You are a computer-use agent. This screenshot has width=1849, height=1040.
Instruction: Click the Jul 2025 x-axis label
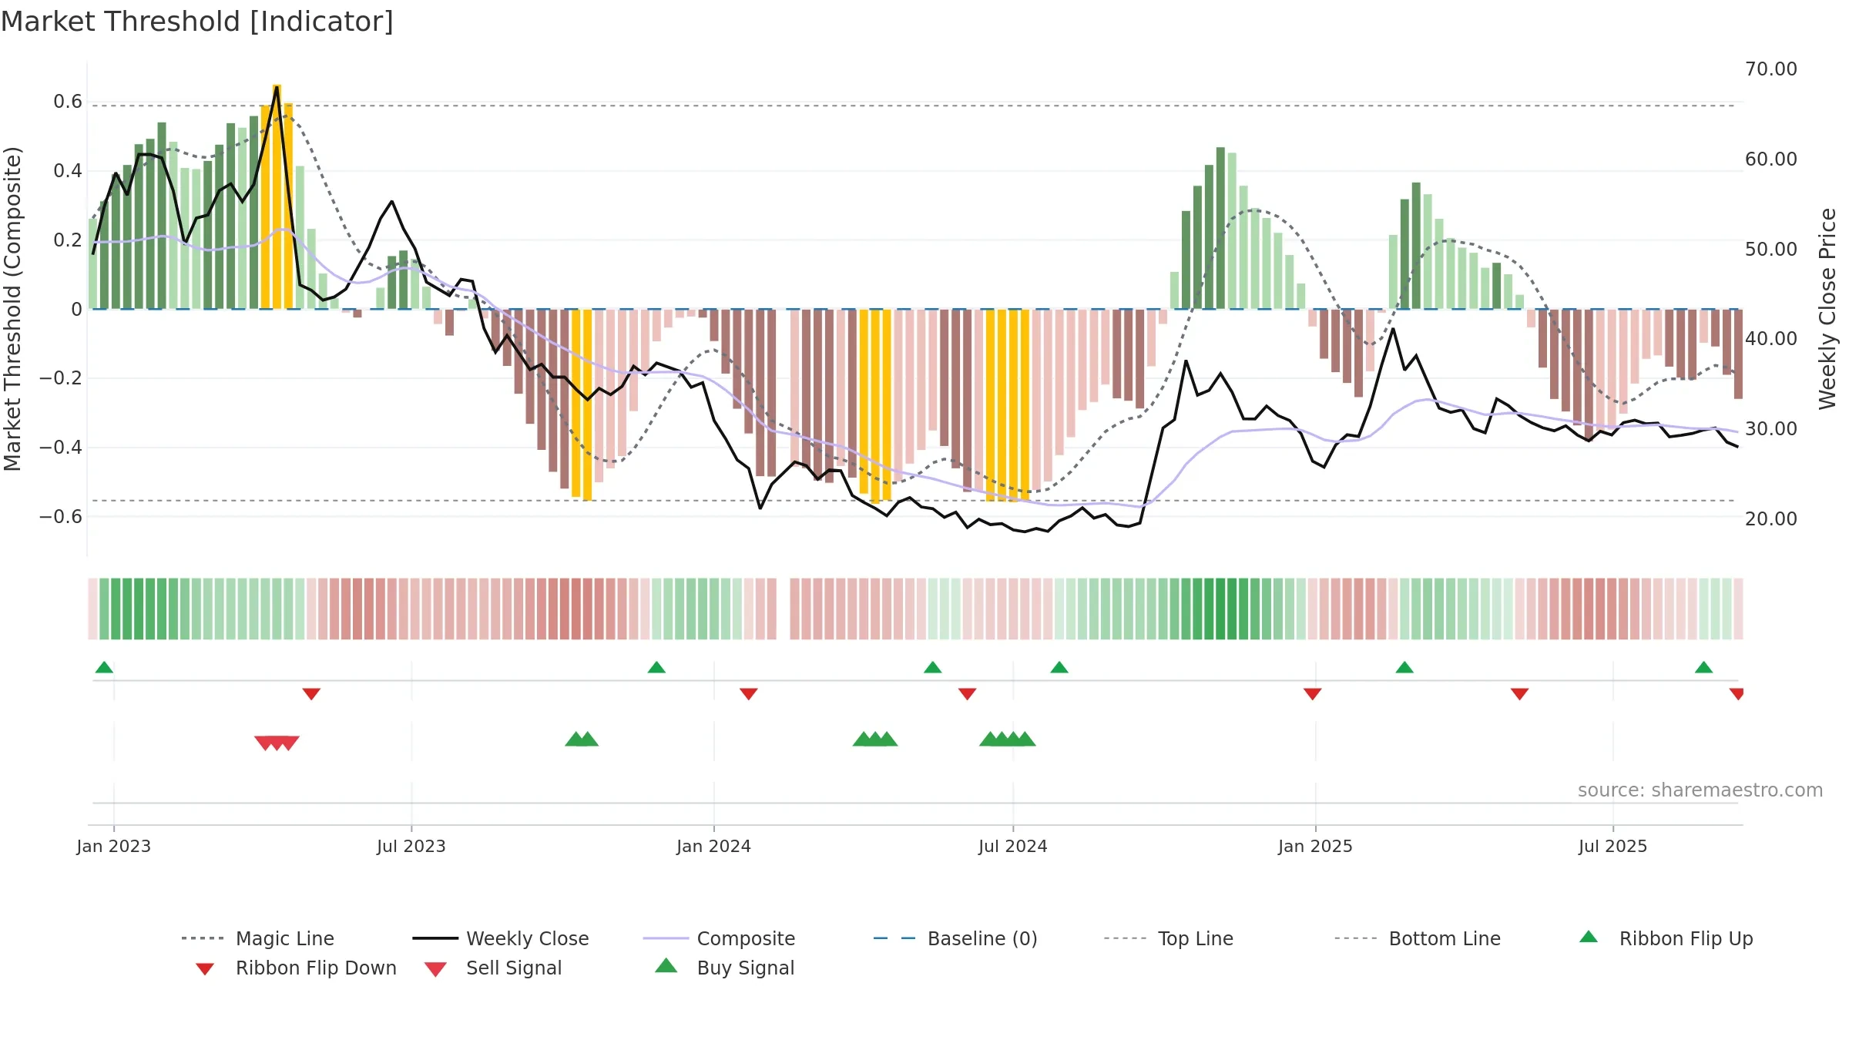(x=1612, y=847)
